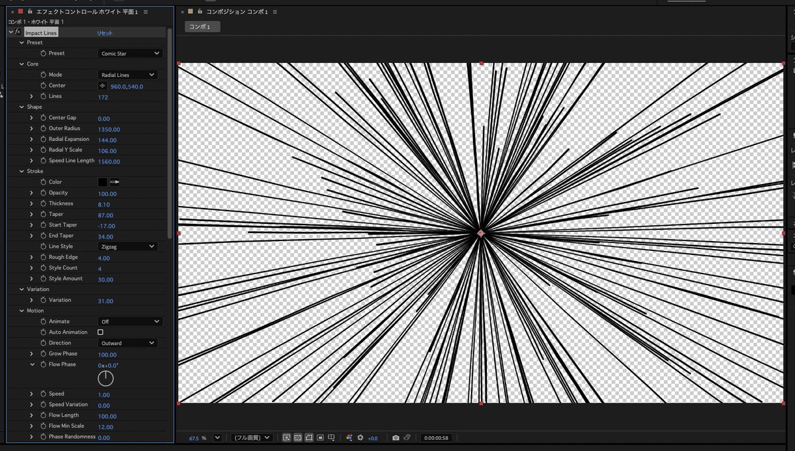The height and width of the screenshot is (451, 795).
Task: Open the black Color swatch
Action: click(103, 182)
